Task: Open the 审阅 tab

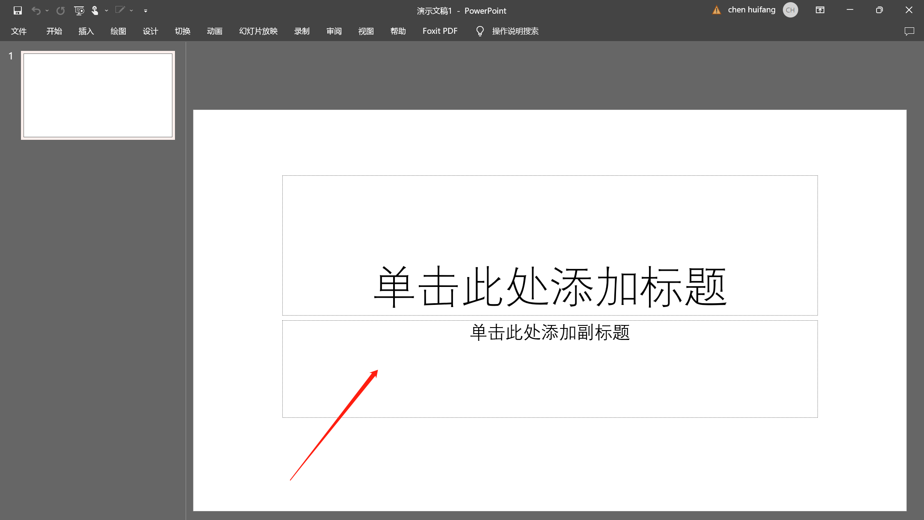Action: [334, 31]
